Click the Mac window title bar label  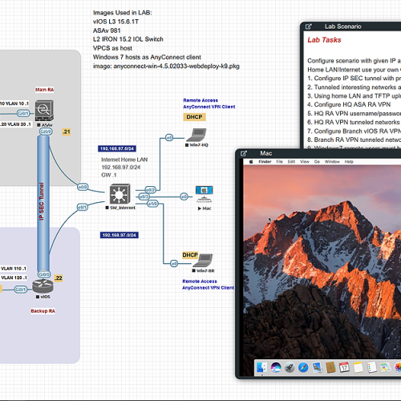[266, 153]
